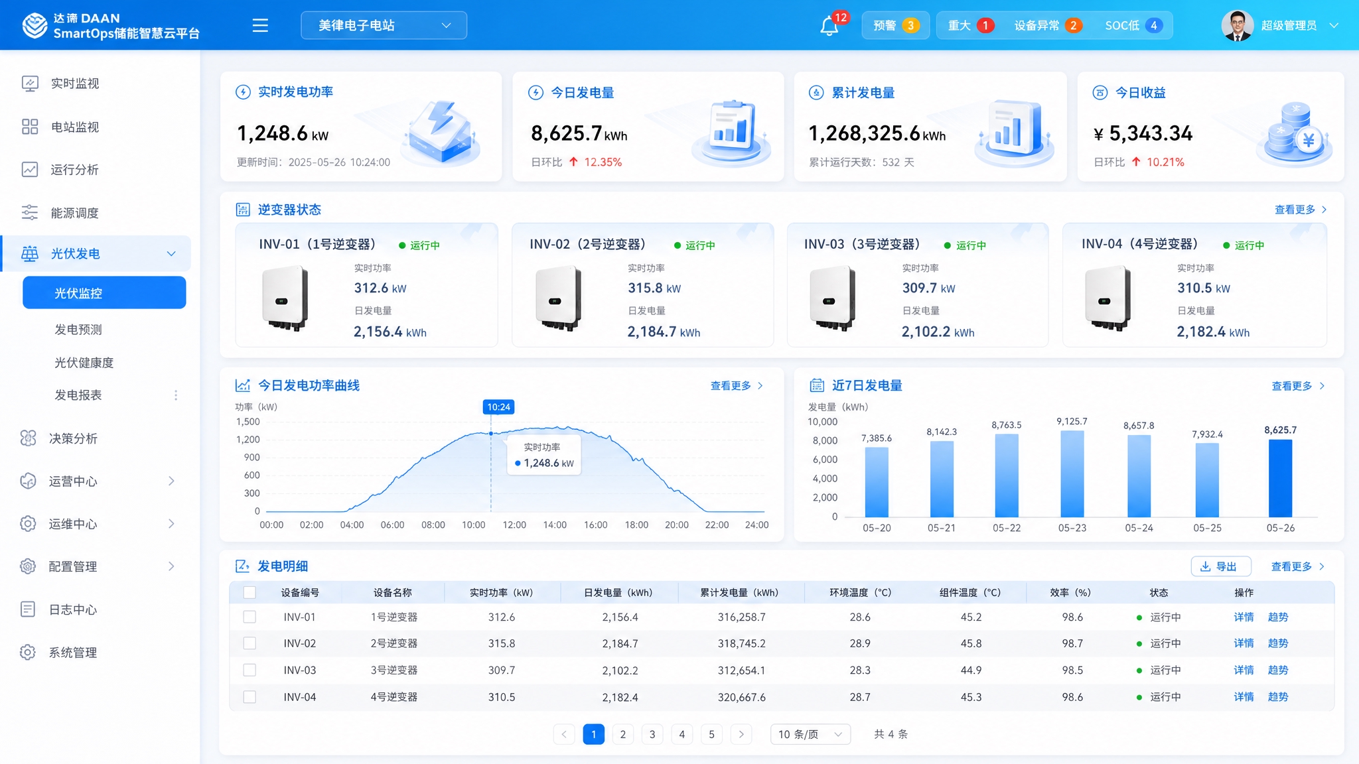Go to page 3 in pagination
Screen dimensions: 1359x764
(652, 734)
